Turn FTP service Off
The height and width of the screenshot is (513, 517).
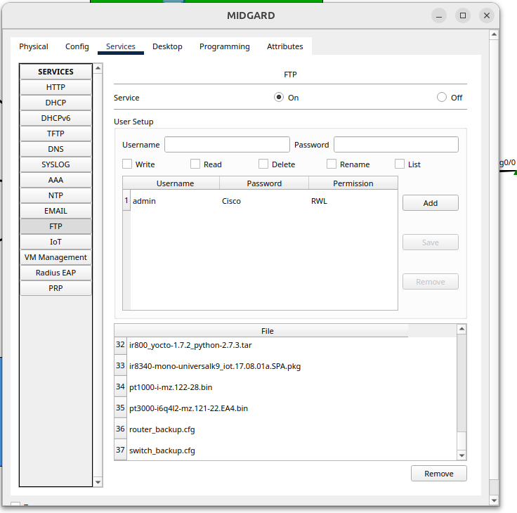tap(442, 97)
